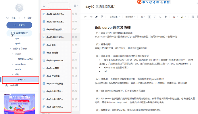Open the font family dropdown

[130, 17]
